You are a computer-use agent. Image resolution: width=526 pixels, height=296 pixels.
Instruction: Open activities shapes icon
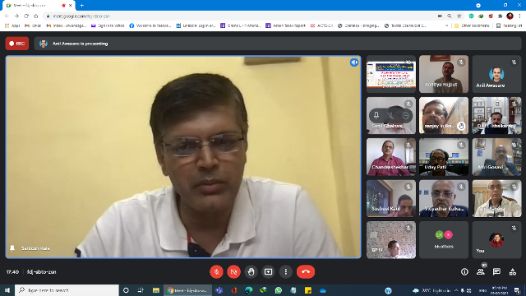click(x=513, y=272)
